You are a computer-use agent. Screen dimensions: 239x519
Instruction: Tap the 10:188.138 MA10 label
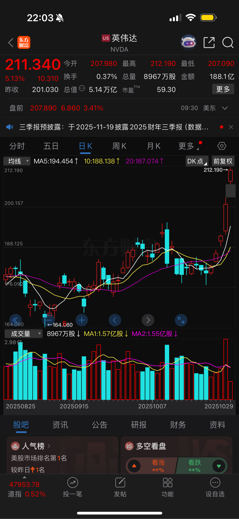pyautogui.click(x=102, y=161)
